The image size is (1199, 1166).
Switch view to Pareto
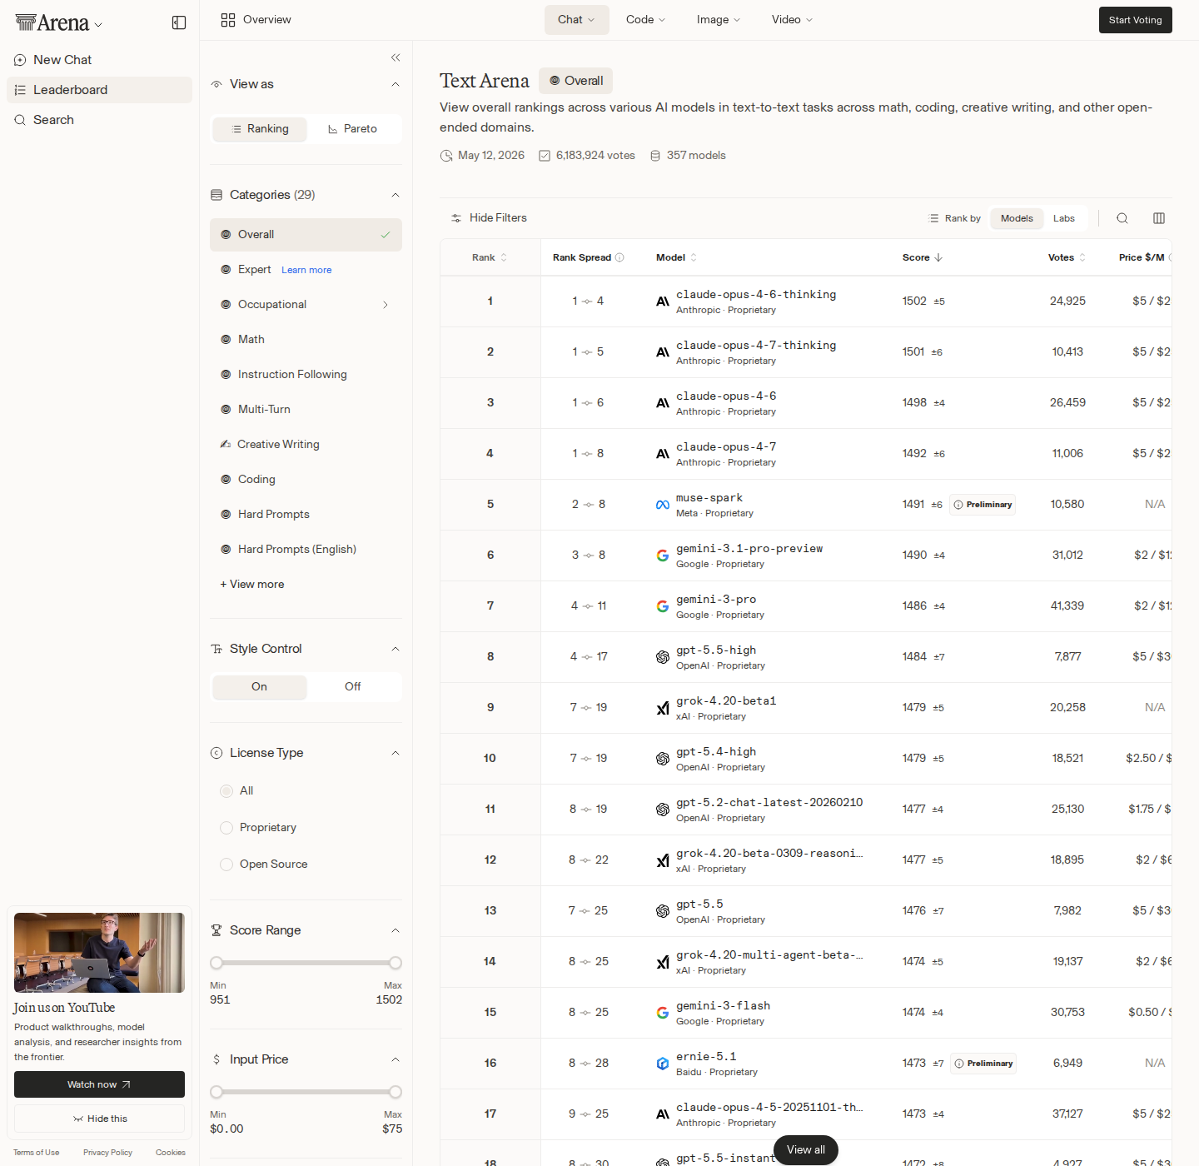click(353, 129)
